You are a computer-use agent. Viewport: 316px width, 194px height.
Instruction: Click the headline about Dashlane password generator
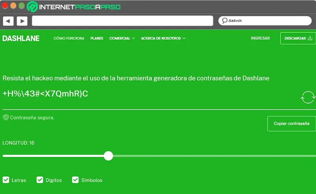coord(136,78)
